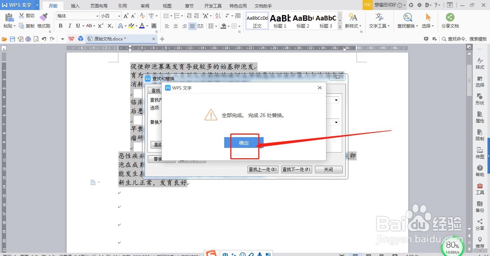Click 查找下一处(F) in Find dialog
This screenshot has width=490, height=256.
coord(296,169)
